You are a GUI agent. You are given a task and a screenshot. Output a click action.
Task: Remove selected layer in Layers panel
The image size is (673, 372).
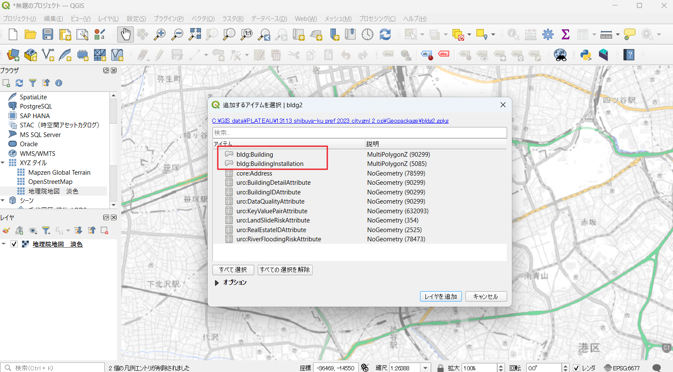104,230
